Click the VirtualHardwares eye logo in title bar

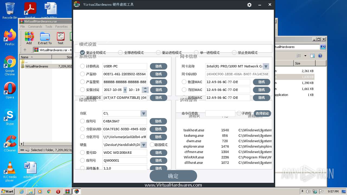[77, 4]
